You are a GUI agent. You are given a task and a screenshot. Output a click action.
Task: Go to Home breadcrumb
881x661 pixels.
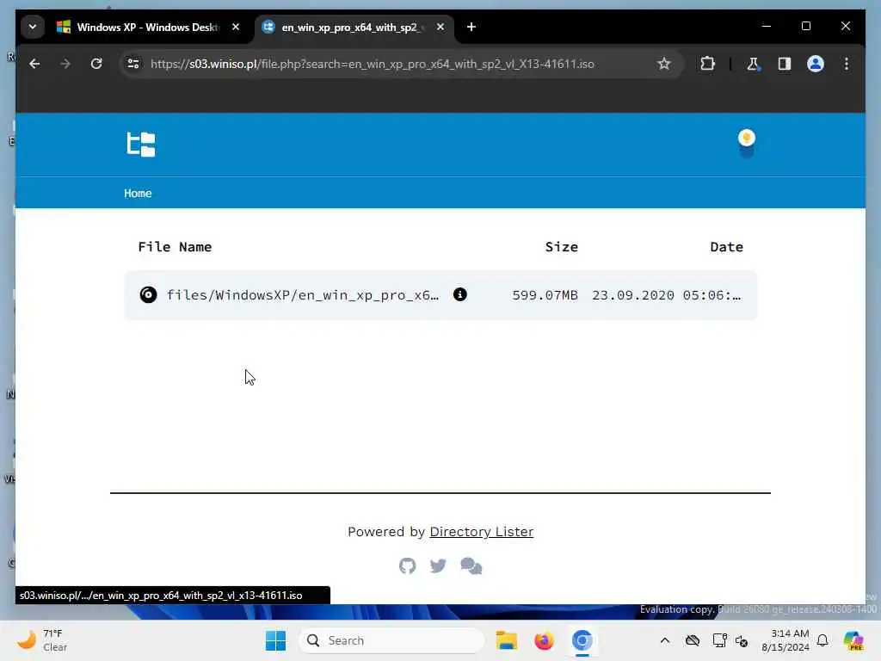(x=138, y=194)
